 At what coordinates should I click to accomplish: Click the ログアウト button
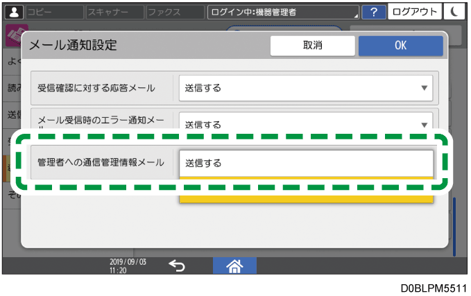tap(415, 12)
